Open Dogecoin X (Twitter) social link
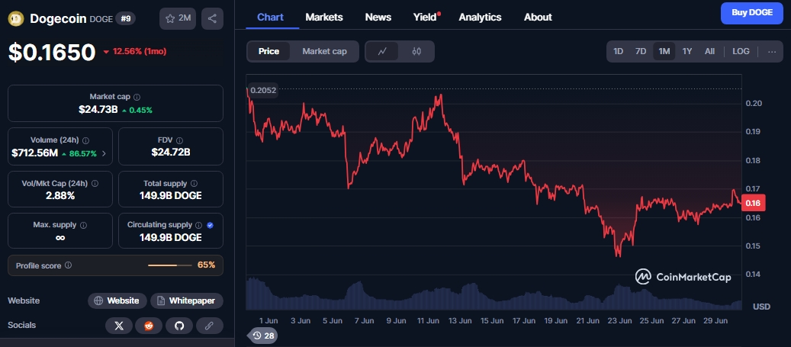This screenshot has width=791, height=347. click(119, 326)
